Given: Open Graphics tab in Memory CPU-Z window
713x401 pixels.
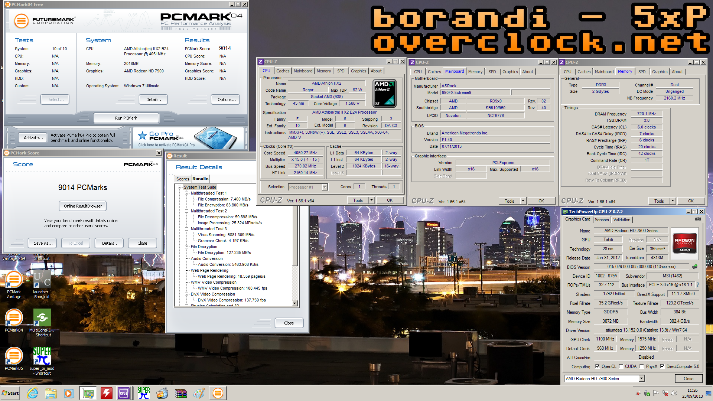Looking at the screenshot, I should click(x=660, y=72).
